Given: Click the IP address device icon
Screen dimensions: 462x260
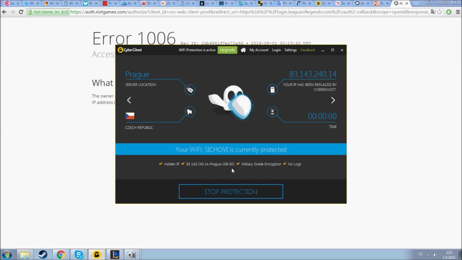Looking at the screenshot, I should (273, 90).
